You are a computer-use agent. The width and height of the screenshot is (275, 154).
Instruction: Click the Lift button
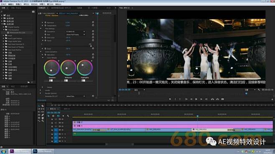(212, 99)
